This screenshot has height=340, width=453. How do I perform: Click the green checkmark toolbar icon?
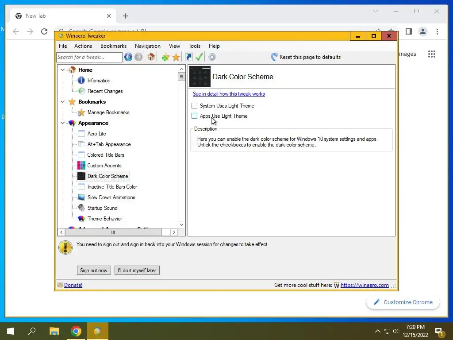(199, 57)
